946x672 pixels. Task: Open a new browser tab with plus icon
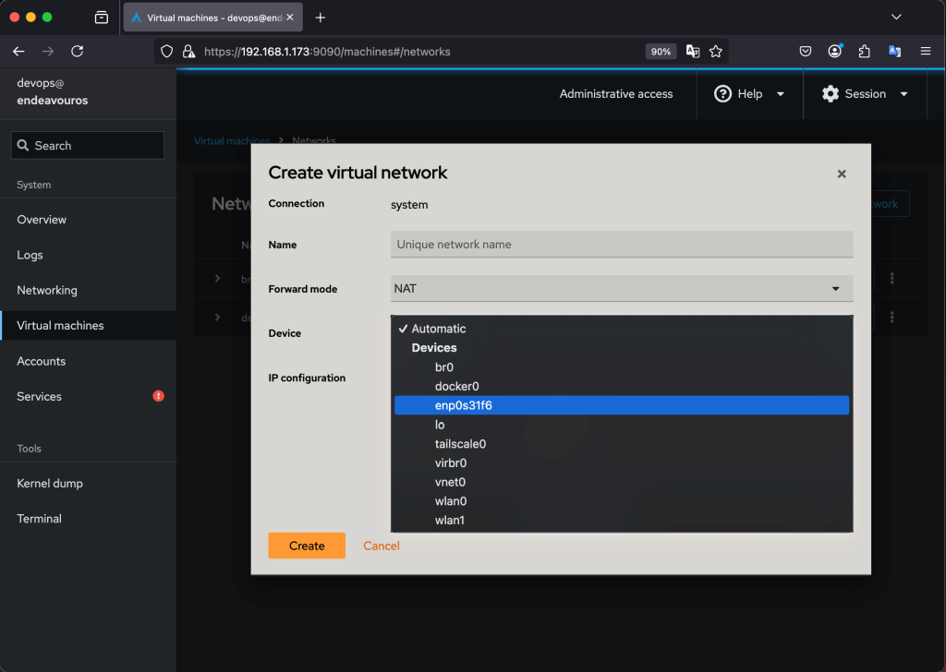[321, 18]
